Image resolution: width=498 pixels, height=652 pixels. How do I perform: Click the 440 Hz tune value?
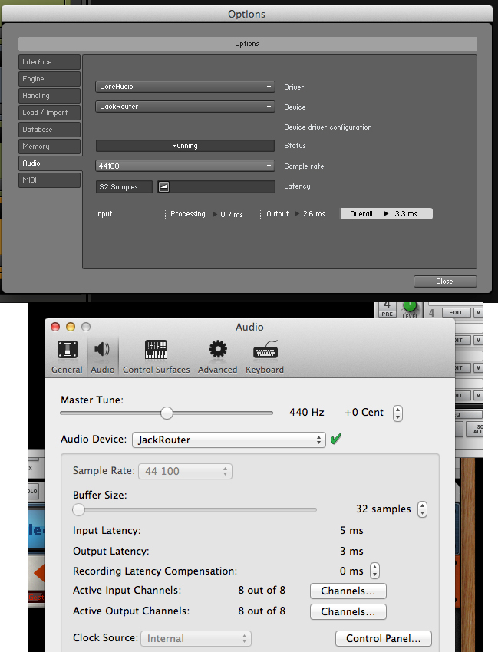(307, 412)
